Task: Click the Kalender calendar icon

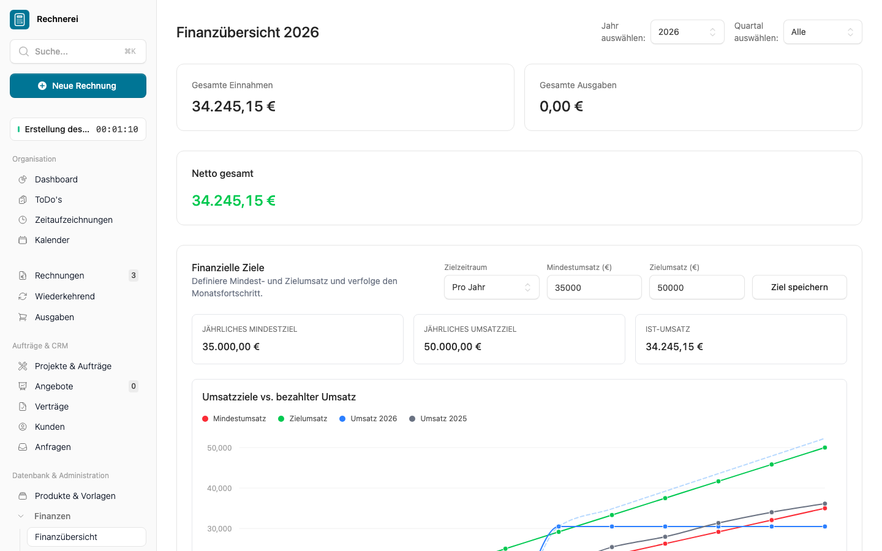Action: pos(23,240)
